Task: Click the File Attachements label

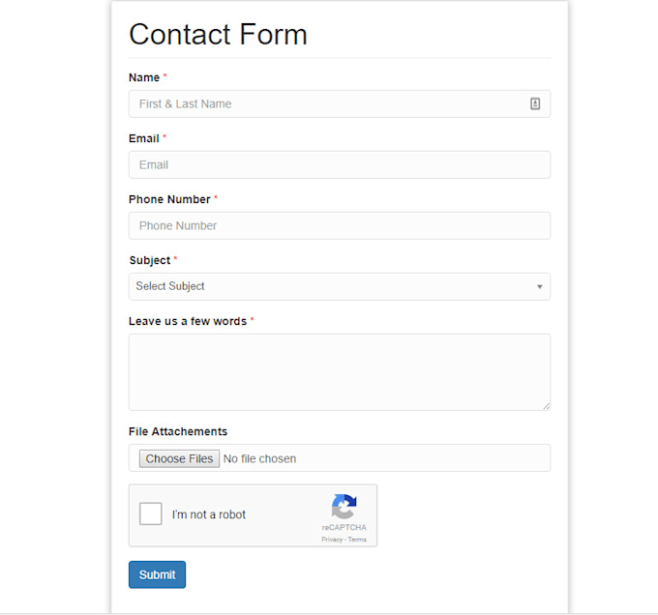Action: (178, 431)
